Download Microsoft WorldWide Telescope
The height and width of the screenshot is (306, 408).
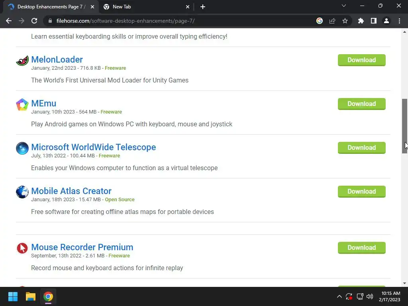point(362,148)
